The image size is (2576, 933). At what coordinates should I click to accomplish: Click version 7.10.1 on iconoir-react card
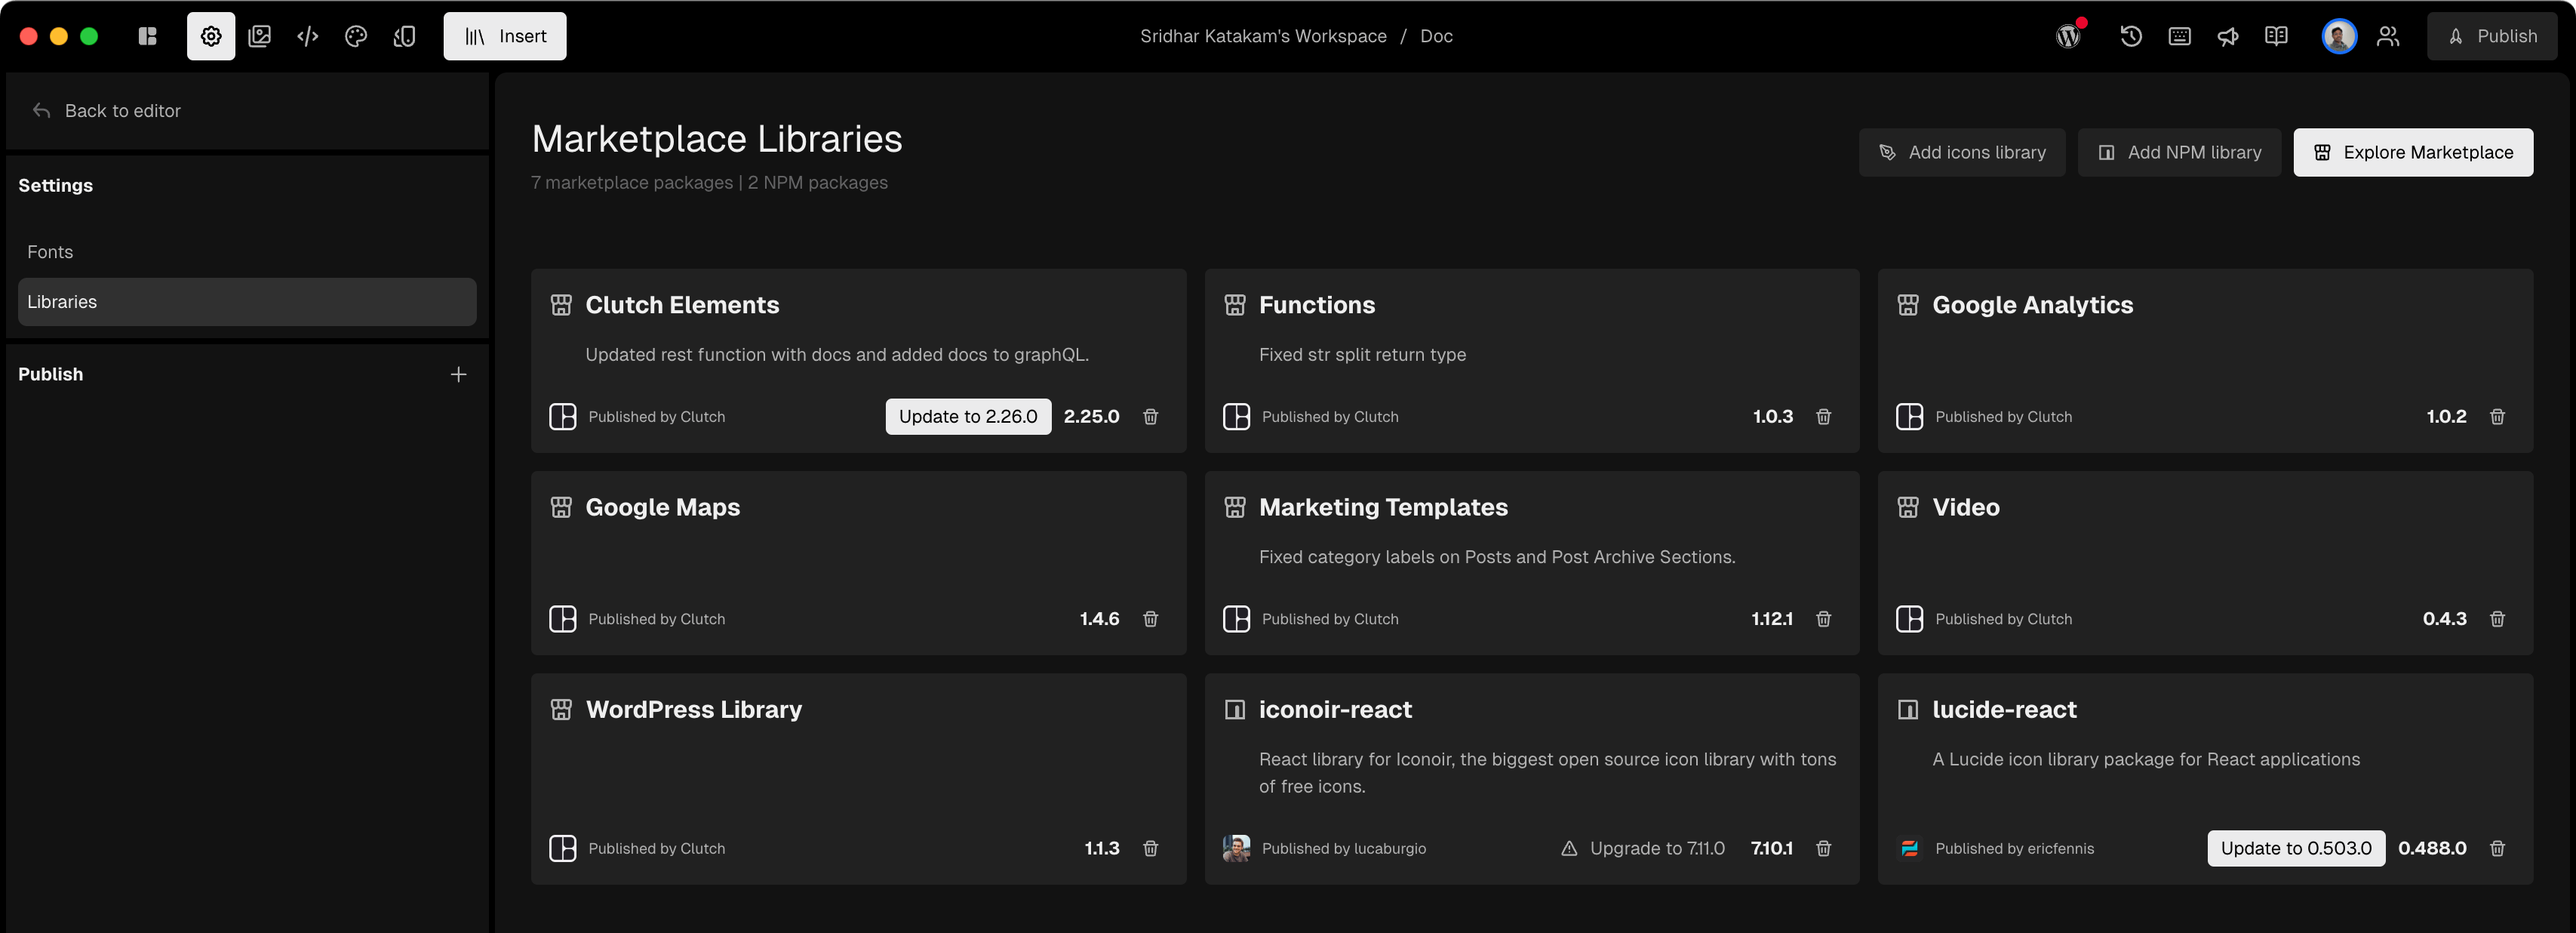tap(1771, 848)
